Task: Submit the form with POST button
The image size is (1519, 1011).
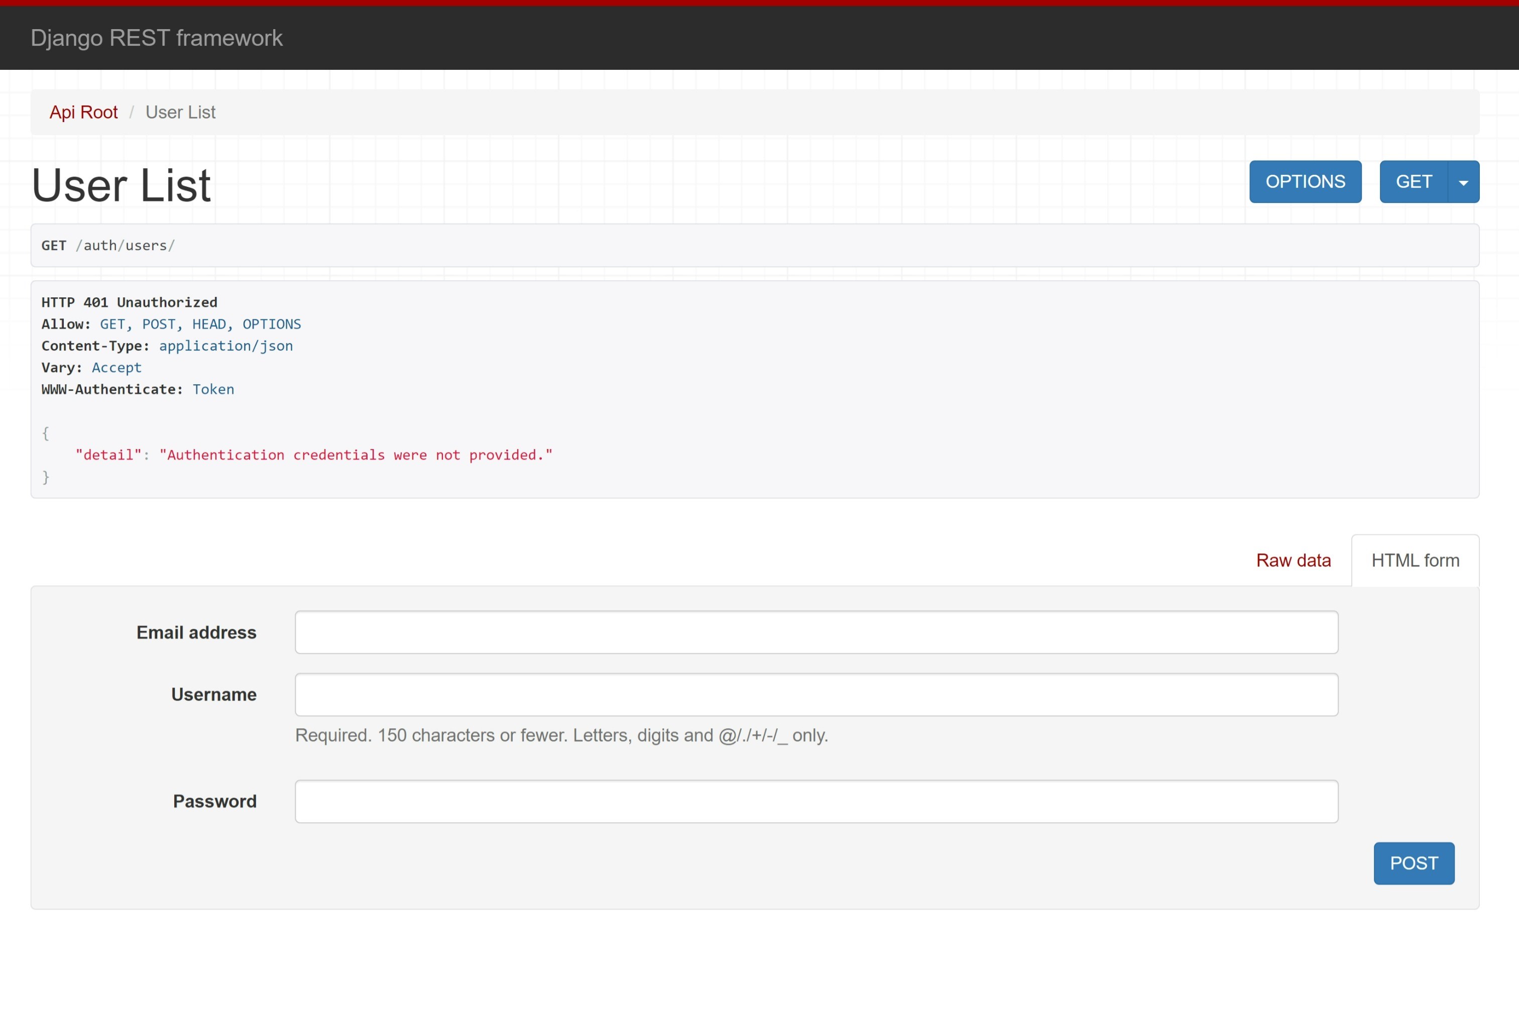Action: [1414, 863]
